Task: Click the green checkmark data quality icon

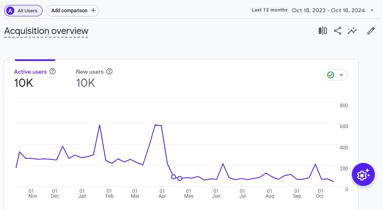Action: click(331, 75)
